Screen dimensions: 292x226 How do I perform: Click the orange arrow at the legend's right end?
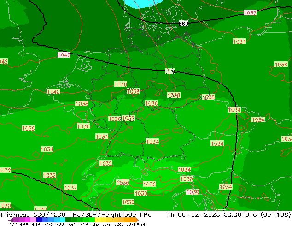(x=137, y=220)
